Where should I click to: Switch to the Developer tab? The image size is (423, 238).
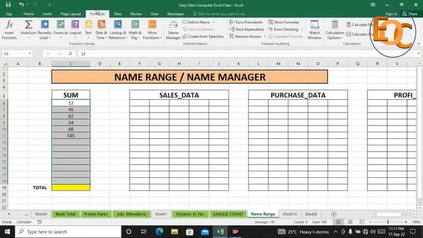pyautogui.click(x=176, y=14)
